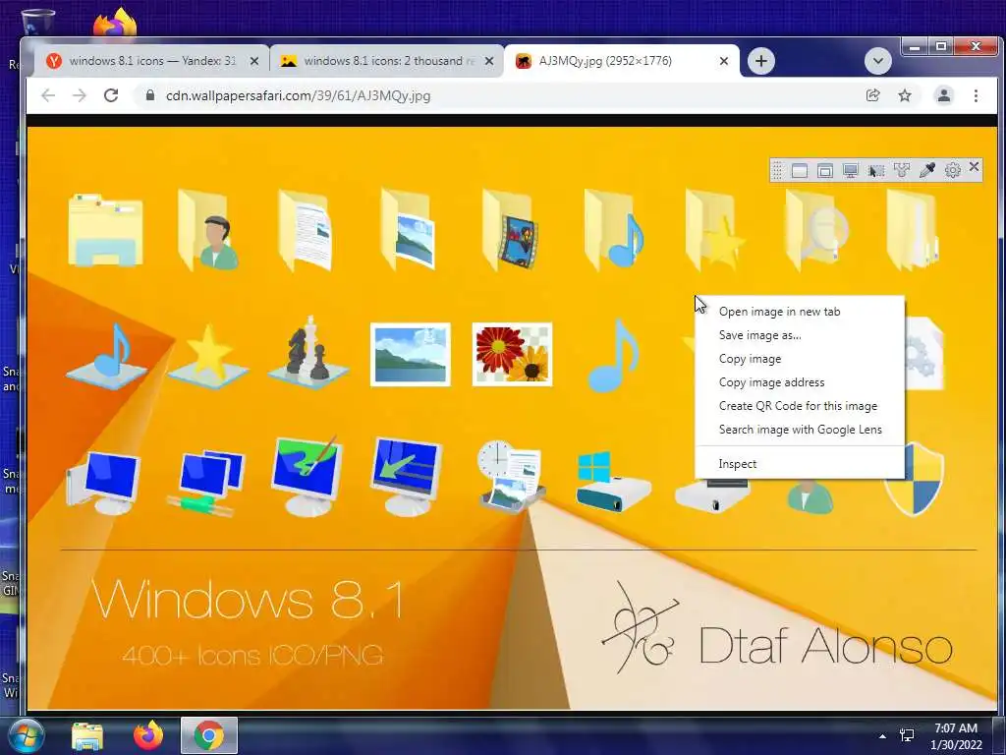Image resolution: width=1006 pixels, height=755 pixels.
Task: Switch to 'windows 8.1 icons: 2 thousand' tab
Action: [386, 61]
